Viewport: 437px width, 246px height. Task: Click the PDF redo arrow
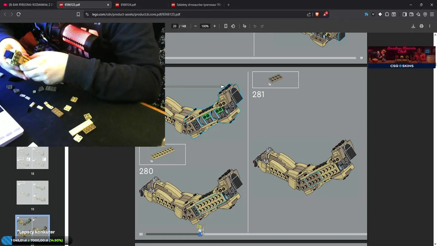[x=262, y=26]
